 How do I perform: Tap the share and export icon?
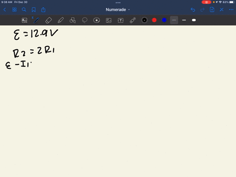point(43,10)
